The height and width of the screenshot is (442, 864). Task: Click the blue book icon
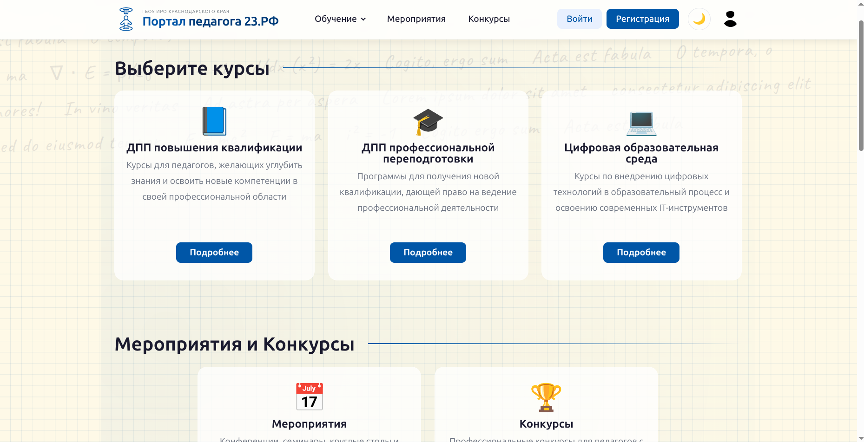pyautogui.click(x=214, y=121)
